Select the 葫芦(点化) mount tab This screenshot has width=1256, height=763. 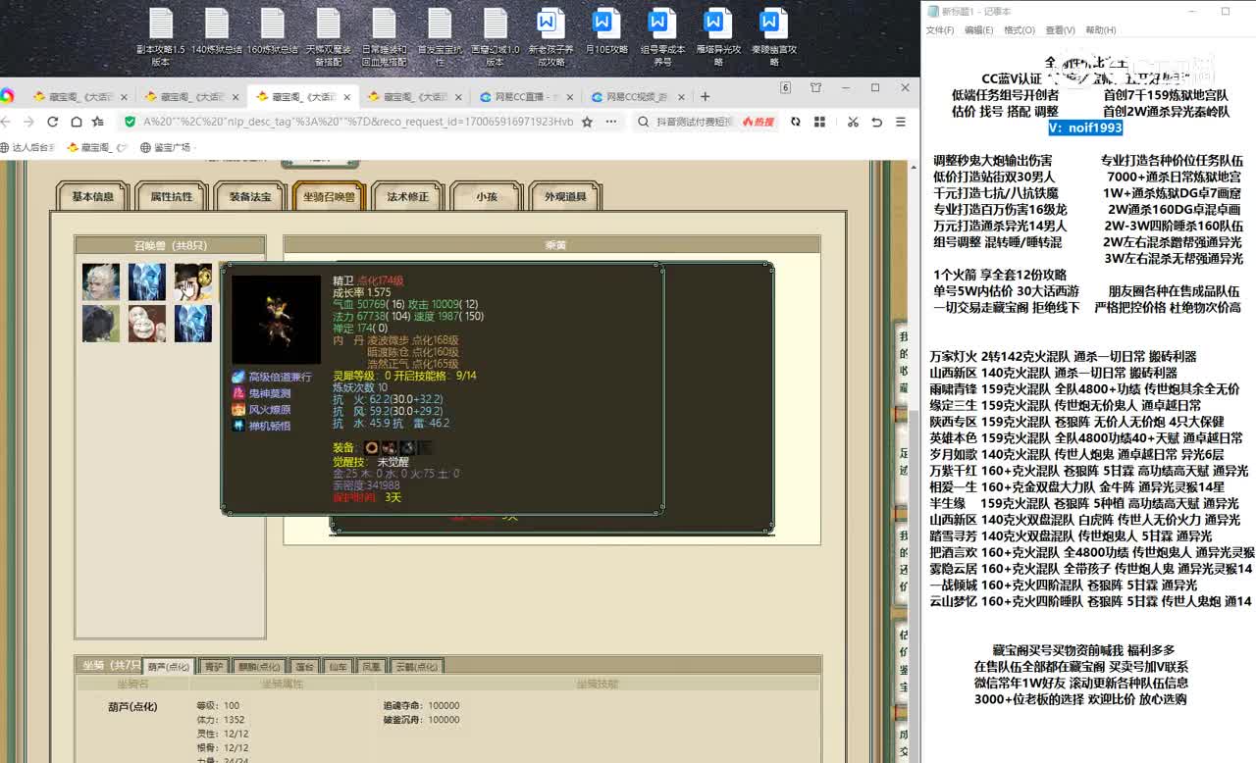click(169, 666)
